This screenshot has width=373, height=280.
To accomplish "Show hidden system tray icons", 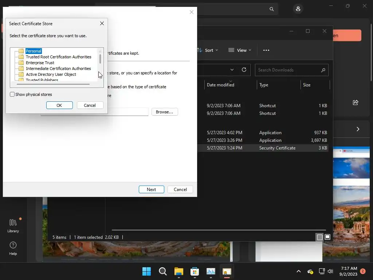I will (x=299, y=271).
